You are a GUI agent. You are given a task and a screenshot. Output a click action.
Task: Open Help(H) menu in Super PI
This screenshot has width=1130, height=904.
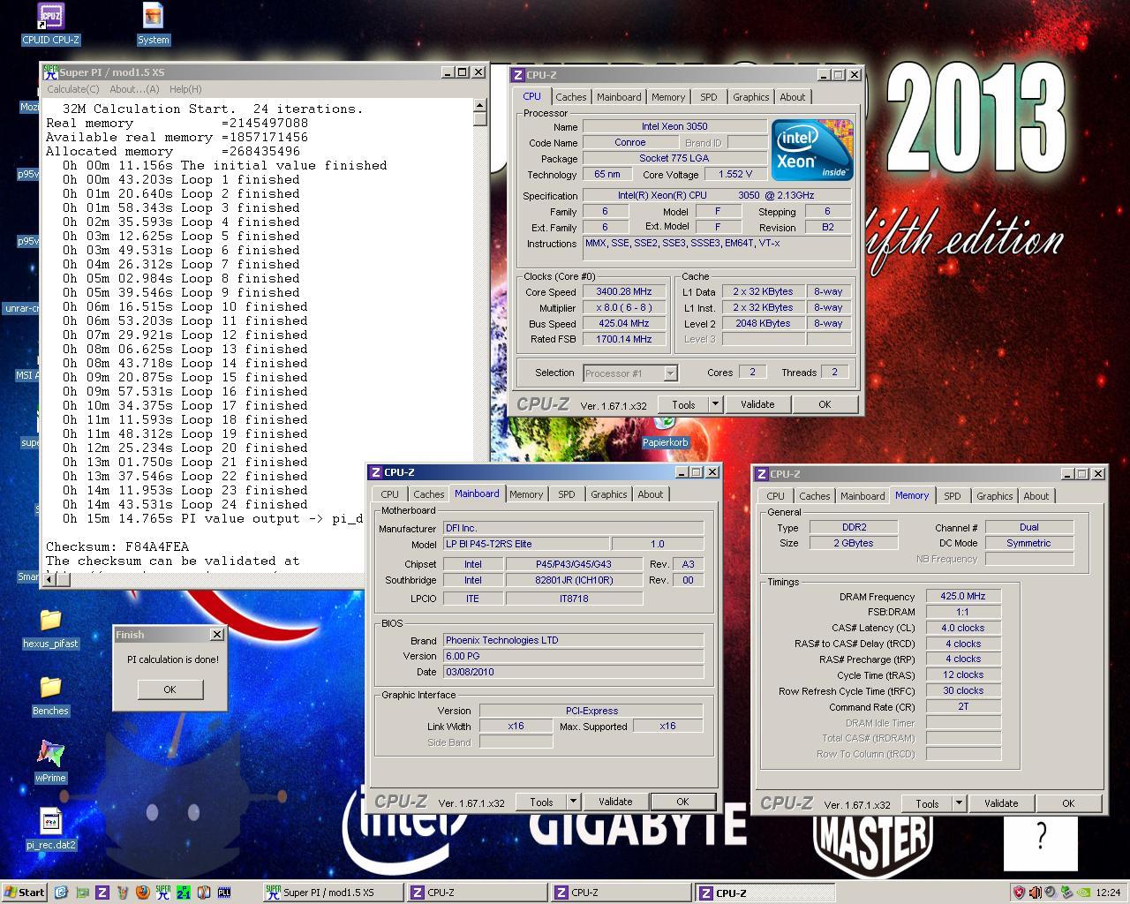[x=185, y=89]
